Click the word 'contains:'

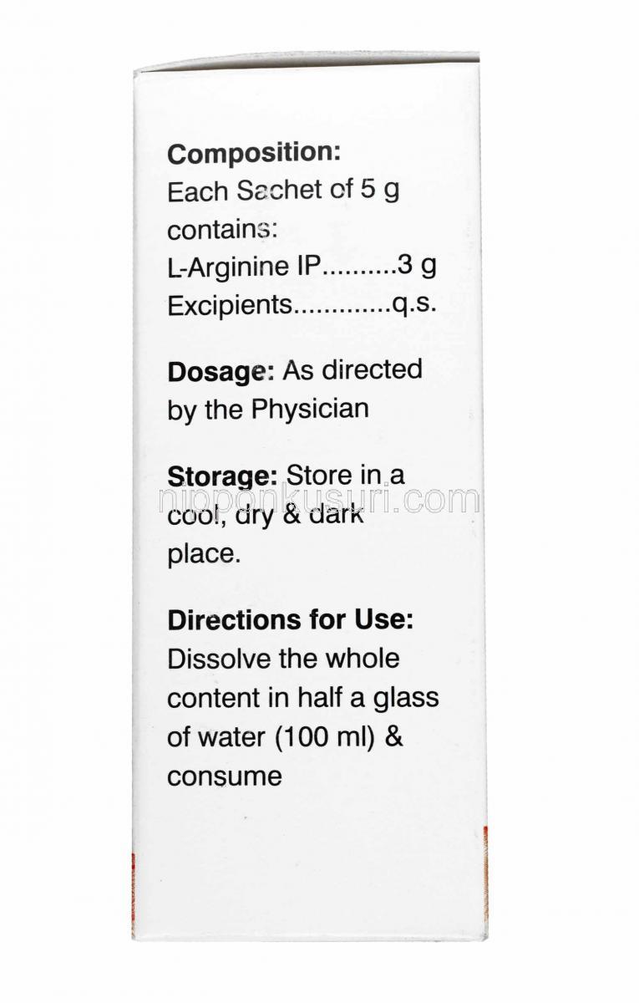click(x=221, y=229)
